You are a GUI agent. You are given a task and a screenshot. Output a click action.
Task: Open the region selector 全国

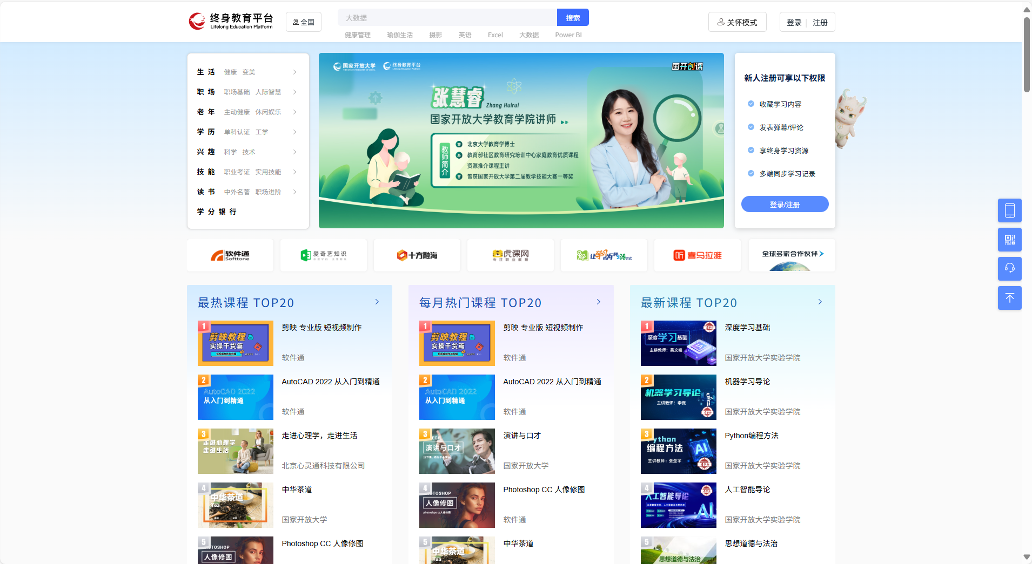pyautogui.click(x=304, y=22)
